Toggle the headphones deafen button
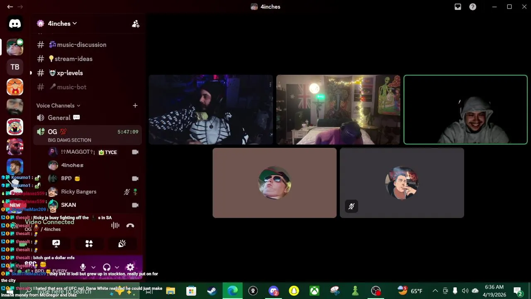The image size is (531, 299). coord(107,267)
